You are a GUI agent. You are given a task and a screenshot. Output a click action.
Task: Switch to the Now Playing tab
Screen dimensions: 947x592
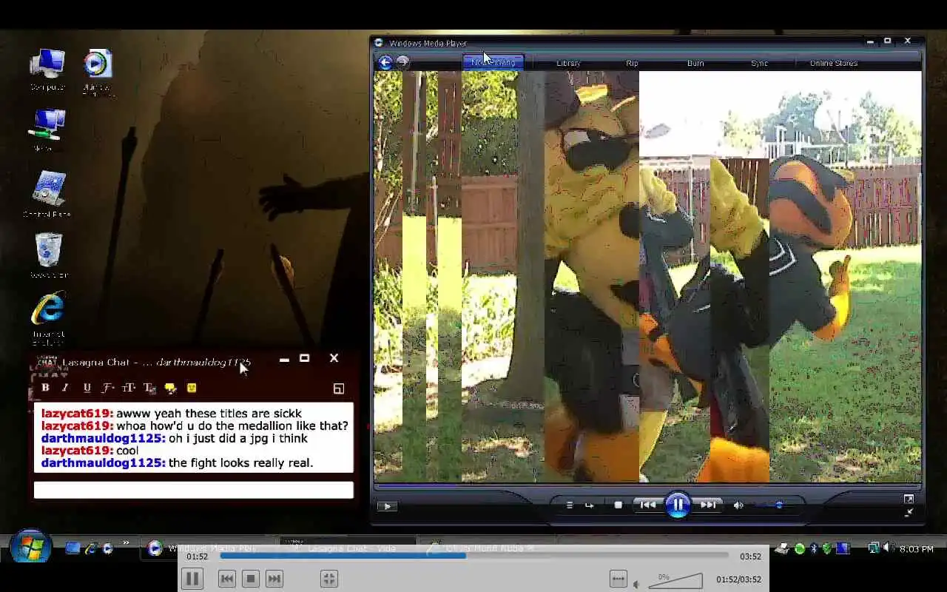493,63
